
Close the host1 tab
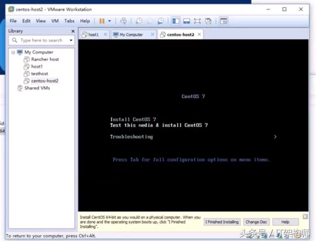[105, 34]
